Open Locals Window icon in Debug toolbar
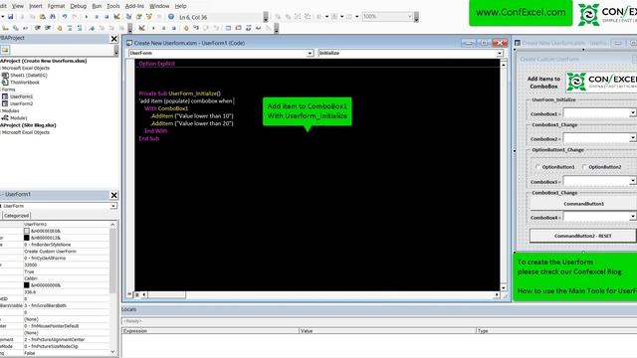 [x=228, y=28]
